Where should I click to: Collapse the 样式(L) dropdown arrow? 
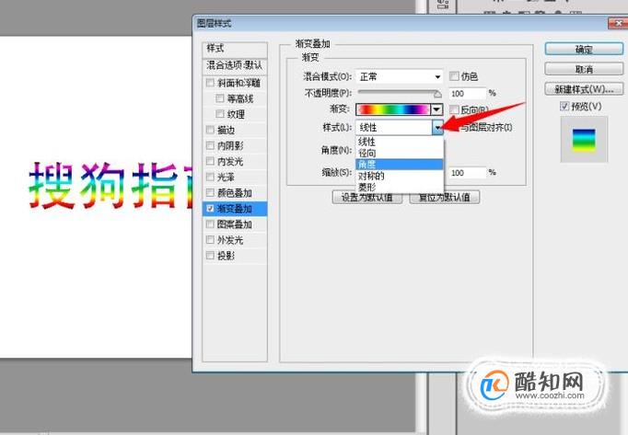tap(437, 128)
